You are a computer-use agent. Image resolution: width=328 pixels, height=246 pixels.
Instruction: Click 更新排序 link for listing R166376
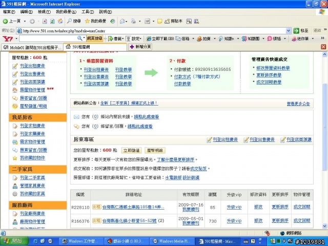[280, 220]
